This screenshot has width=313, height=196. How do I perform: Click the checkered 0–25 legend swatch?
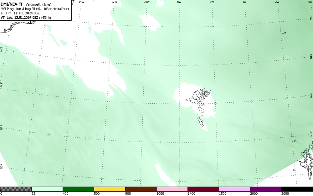pos(16,189)
